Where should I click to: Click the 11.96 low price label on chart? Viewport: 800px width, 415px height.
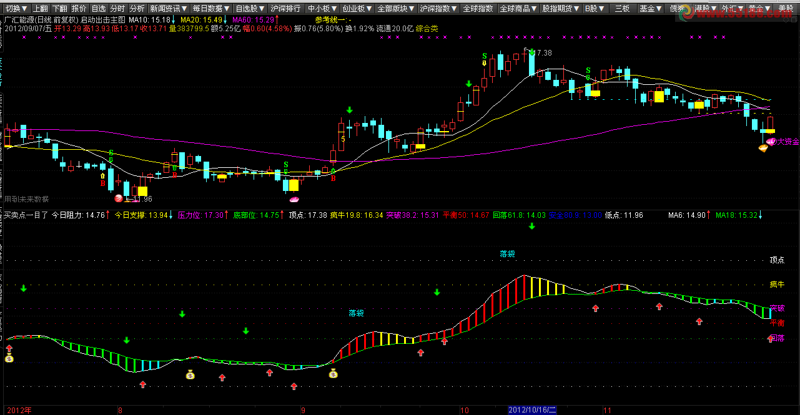pos(144,199)
